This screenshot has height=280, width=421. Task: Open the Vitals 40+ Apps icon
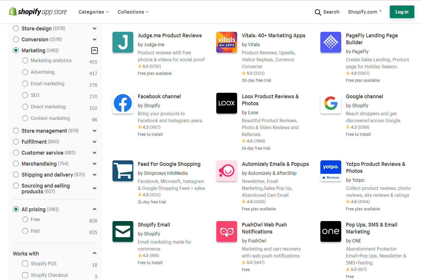pos(227,42)
